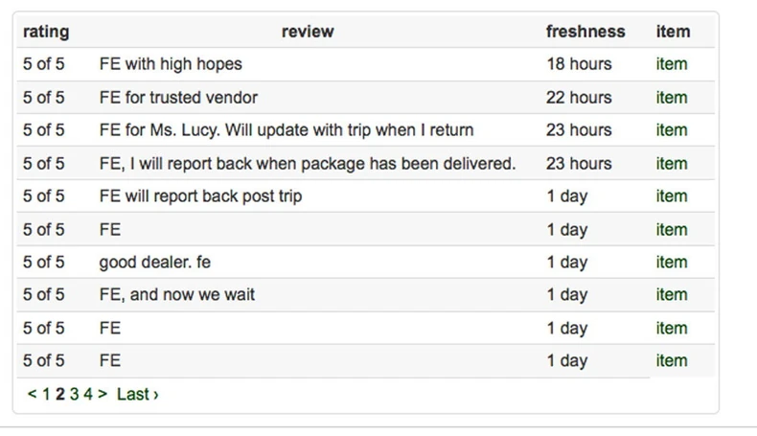Viewport: 757px width, 436px height.
Task: Open item link for the package delivered review
Action: (x=671, y=163)
